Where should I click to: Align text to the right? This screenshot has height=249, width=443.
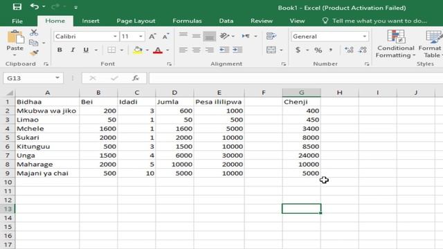209,50
